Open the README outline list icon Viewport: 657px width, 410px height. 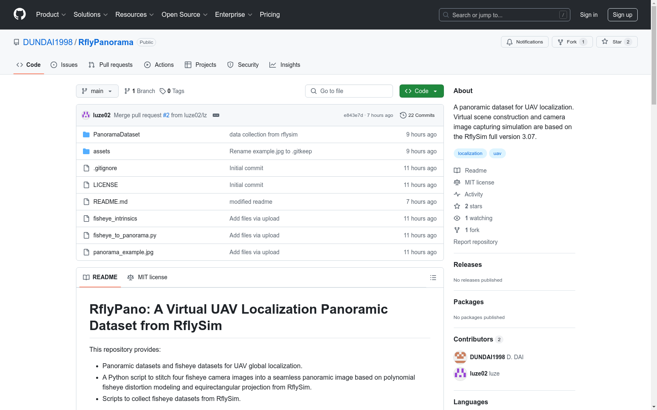click(433, 278)
